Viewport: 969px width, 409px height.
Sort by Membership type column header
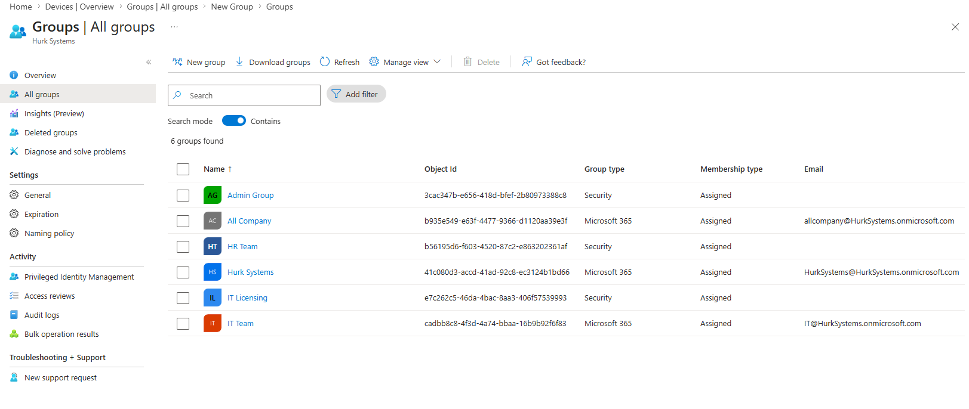tap(731, 169)
